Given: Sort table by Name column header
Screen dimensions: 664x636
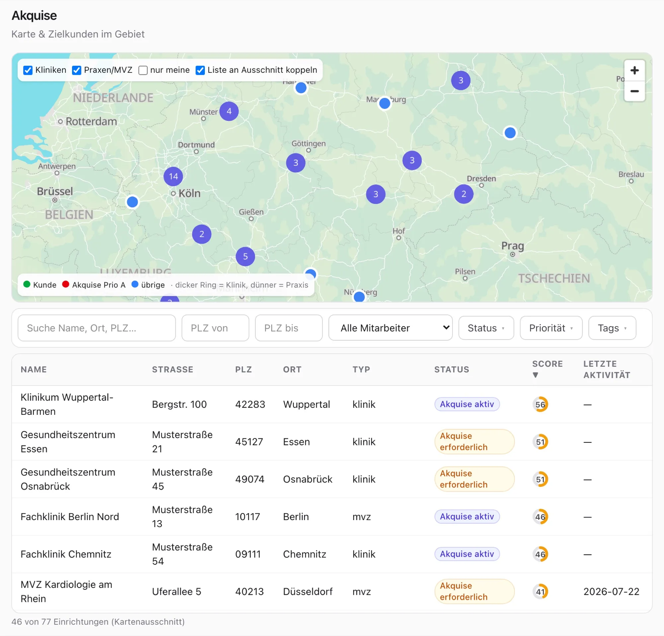Looking at the screenshot, I should pos(34,369).
